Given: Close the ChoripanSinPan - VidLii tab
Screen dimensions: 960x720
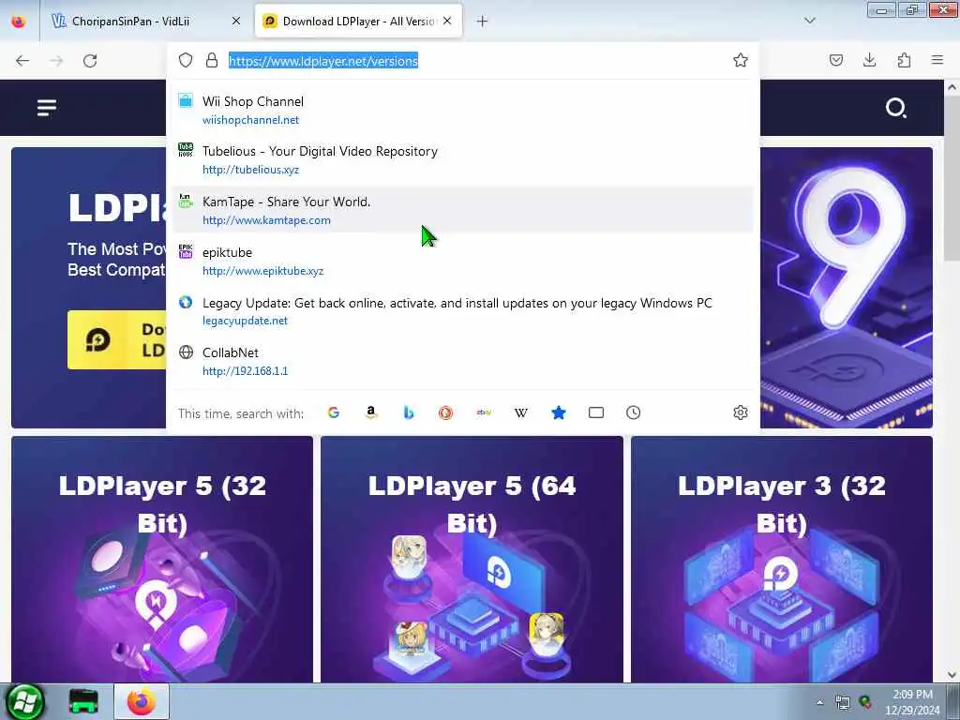Looking at the screenshot, I should coord(236,21).
